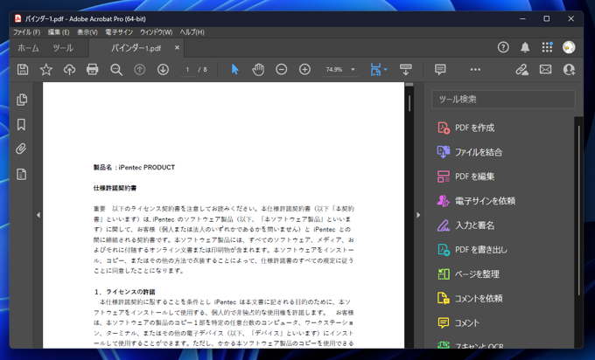This screenshot has width=595, height=360.
Task: Click the ツール検索 search field
Action: [x=503, y=100]
